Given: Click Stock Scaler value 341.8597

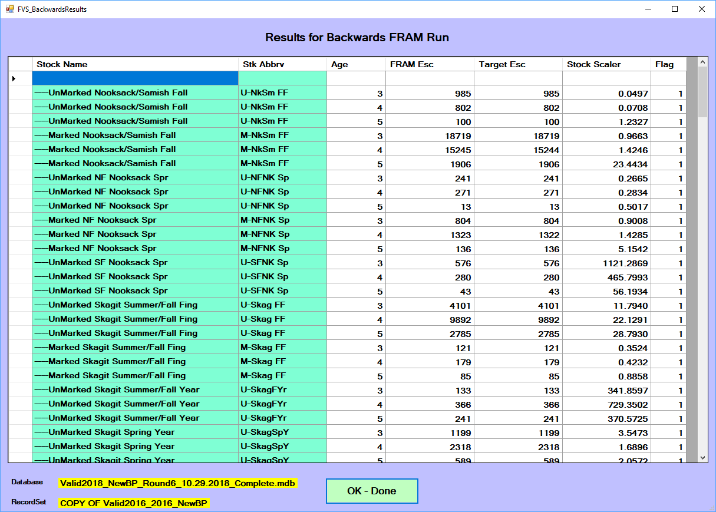Looking at the screenshot, I should pyautogui.click(x=629, y=390).
